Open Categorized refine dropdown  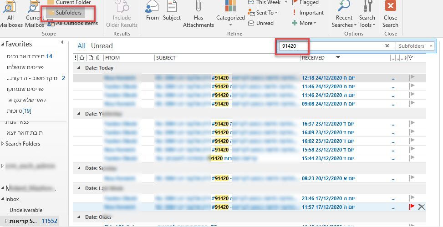230,14
